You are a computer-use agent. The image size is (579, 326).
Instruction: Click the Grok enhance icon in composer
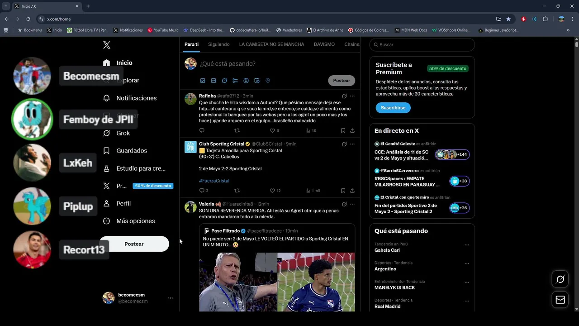pyautogui.click(x=224, y=81)
